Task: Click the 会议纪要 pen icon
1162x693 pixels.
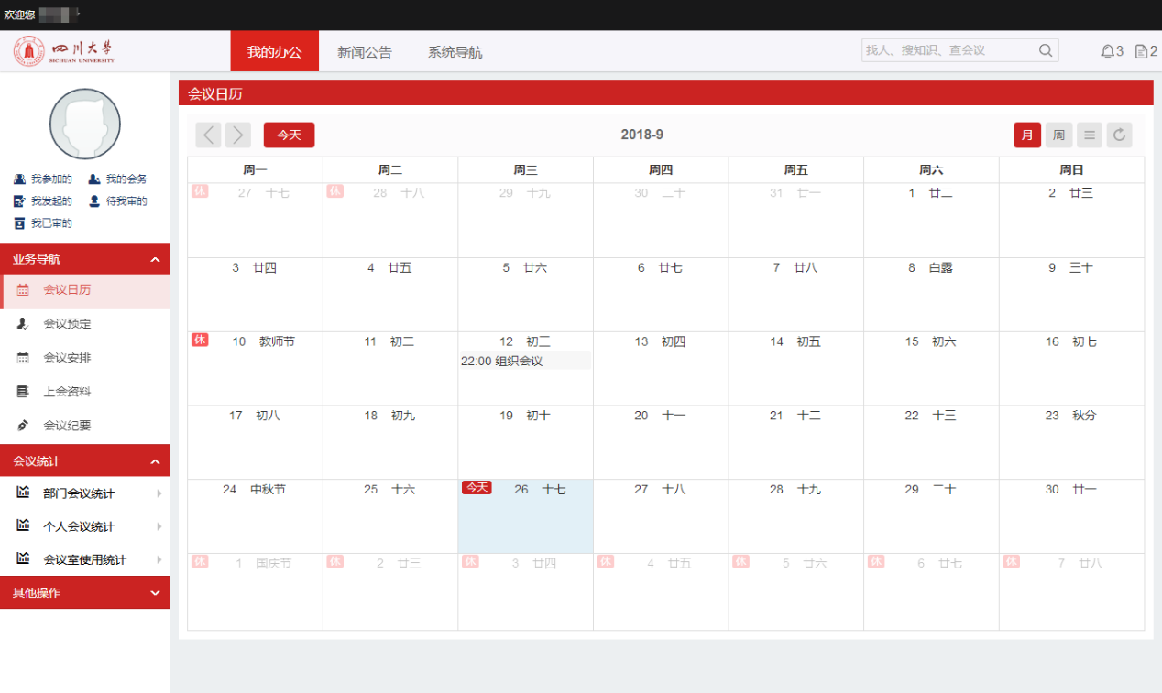Action: (23, 426)
